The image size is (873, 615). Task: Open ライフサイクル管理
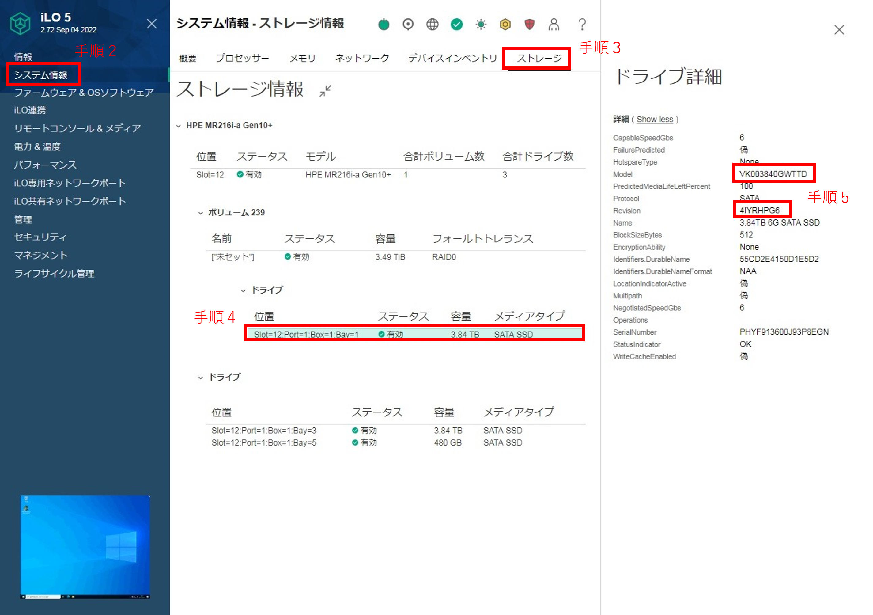[54, 273]
